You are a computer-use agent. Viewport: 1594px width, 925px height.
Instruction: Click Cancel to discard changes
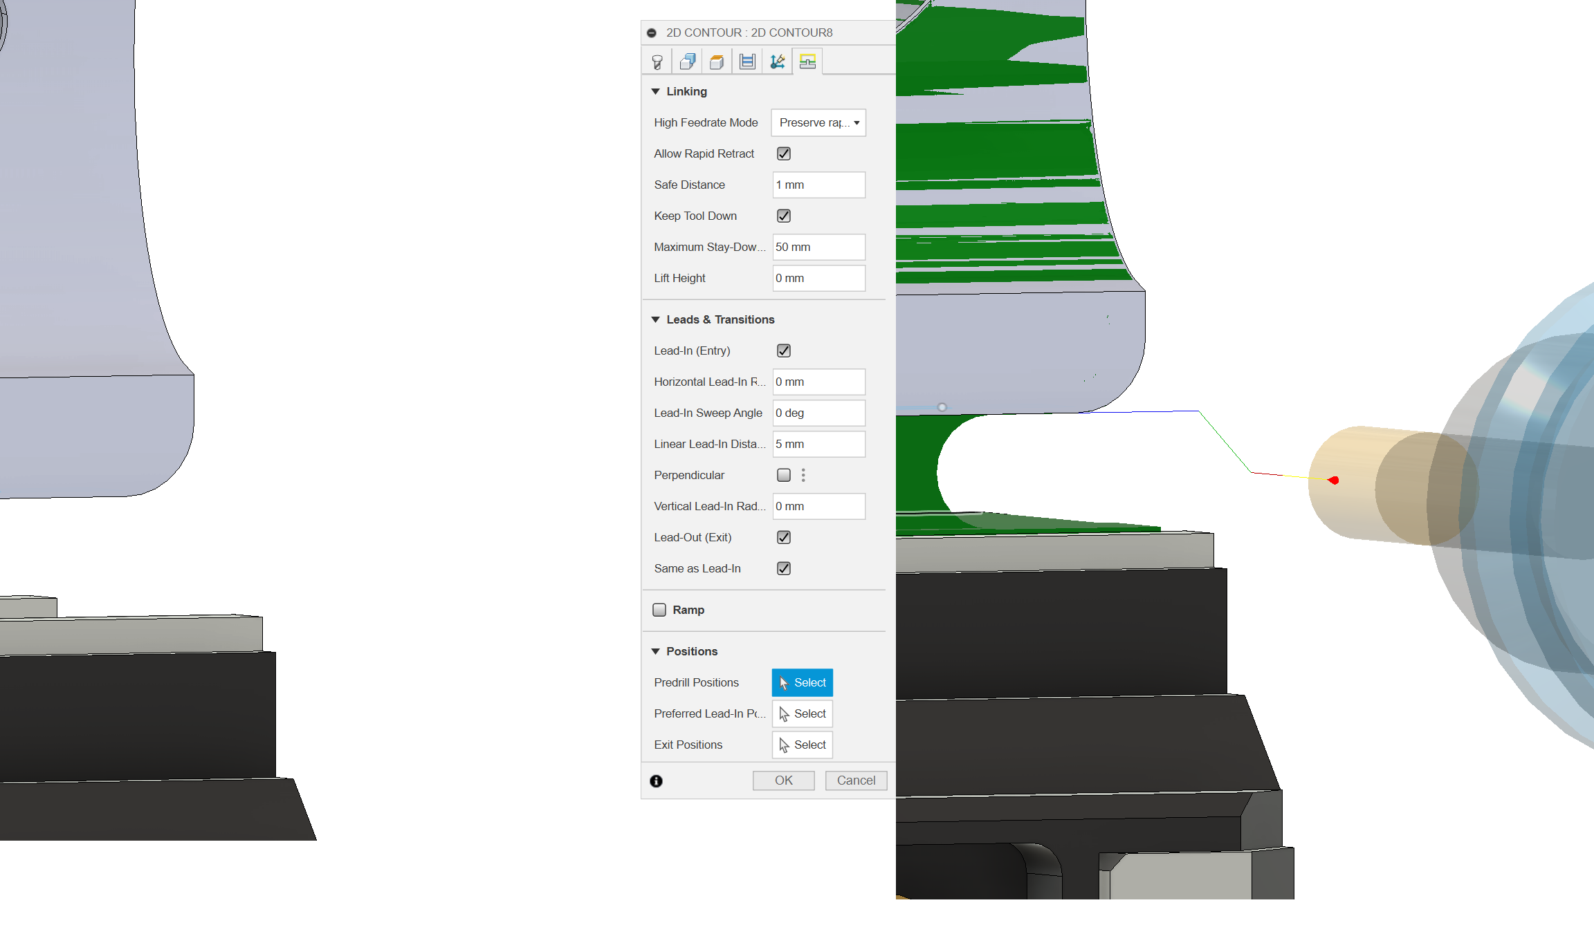point(856,780)
